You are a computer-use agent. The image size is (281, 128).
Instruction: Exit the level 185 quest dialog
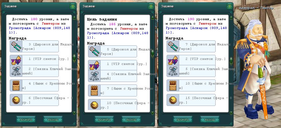click(131, 119)
